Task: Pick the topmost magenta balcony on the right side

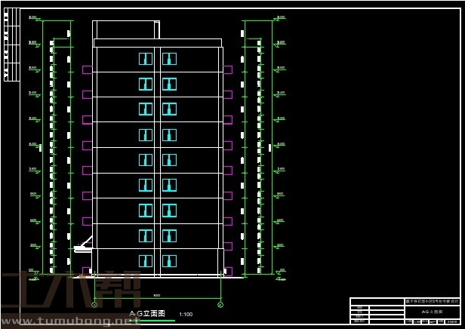Action: 227,69
